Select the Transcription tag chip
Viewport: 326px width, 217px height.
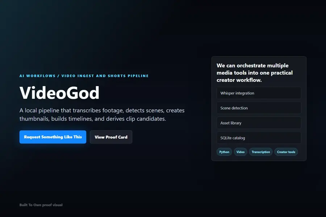point(261,152)
